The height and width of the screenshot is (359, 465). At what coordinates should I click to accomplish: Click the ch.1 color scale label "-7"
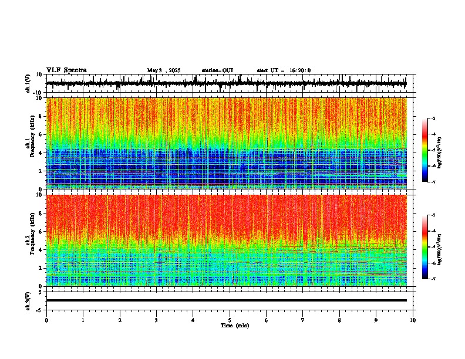pos(433,182)
